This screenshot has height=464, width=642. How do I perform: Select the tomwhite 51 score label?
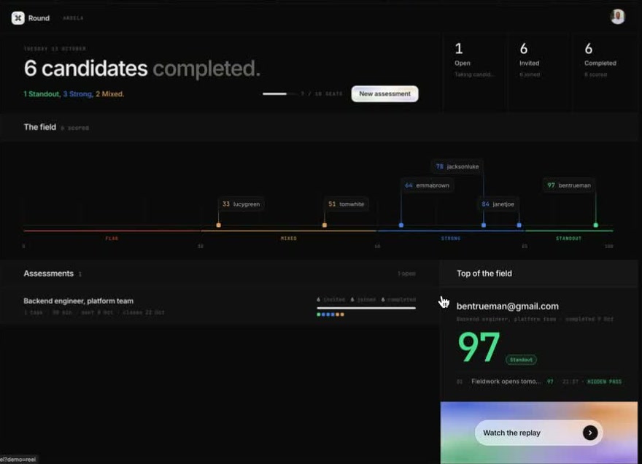point(347,204)
